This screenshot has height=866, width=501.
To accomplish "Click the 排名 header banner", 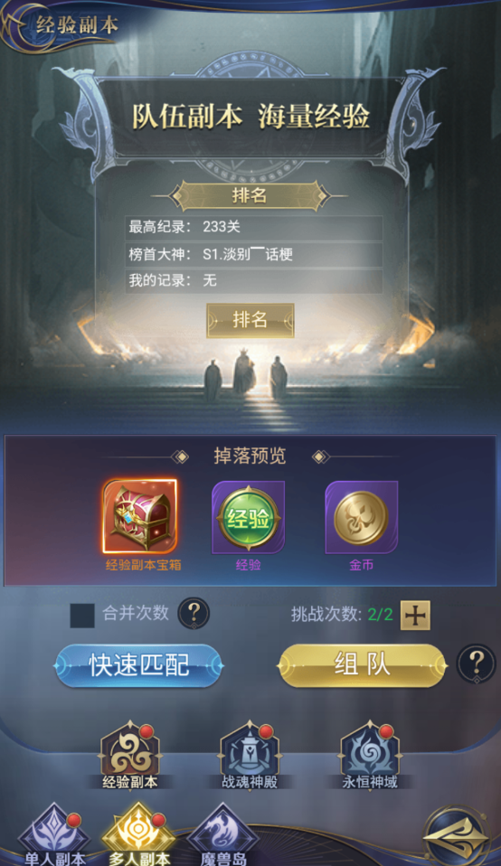I will [249, 195].
